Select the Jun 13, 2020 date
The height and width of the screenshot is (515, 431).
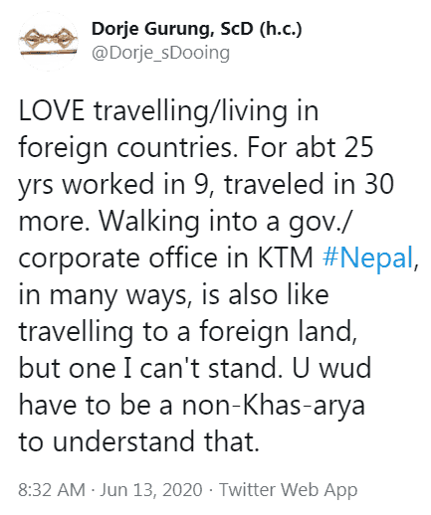click(151, 490)
